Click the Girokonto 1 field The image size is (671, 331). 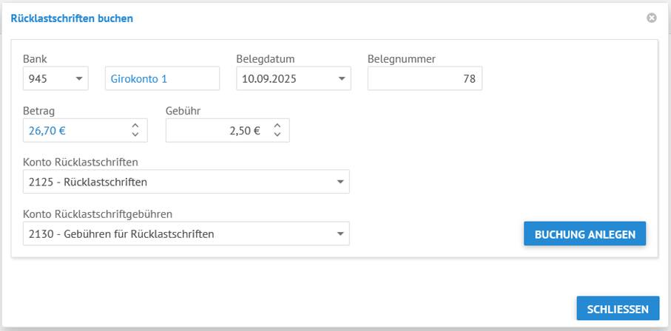pyautogui.click(x=162, y=78)
